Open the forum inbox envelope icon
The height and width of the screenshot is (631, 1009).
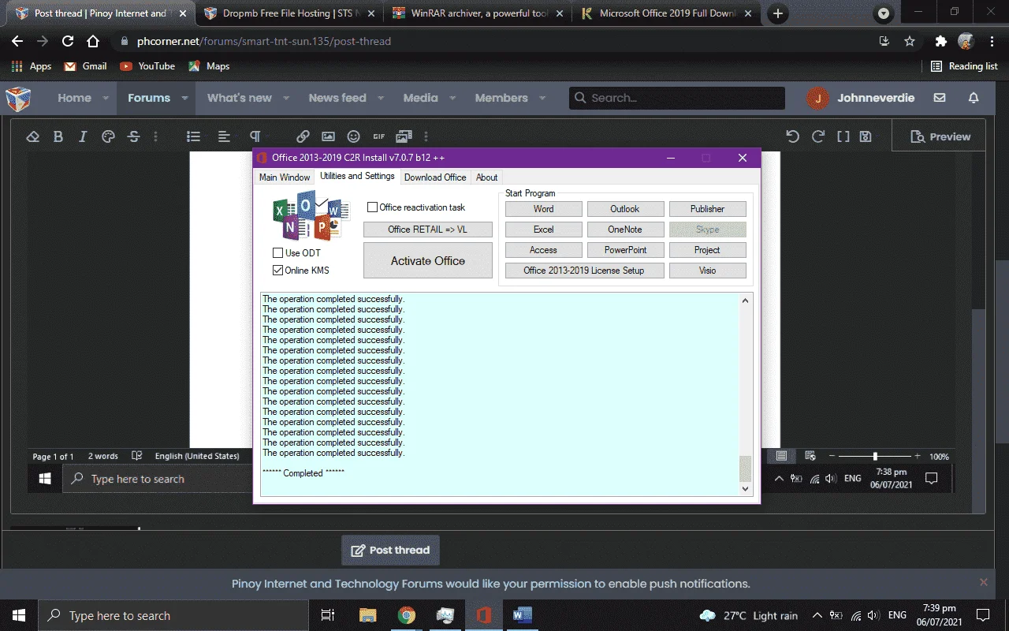[940, 98]
